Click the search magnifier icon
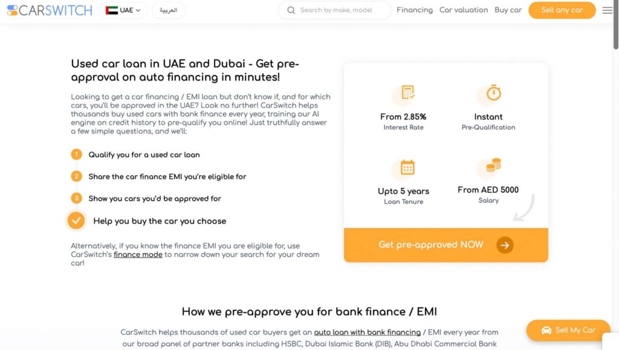 pyautogui.click(x=291, y=10)
